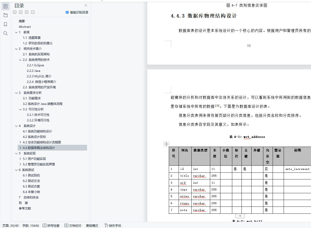Click the 缺失字体 status bar indicator
Viewport: 311px width, 228px height.
tap(113, 225)
